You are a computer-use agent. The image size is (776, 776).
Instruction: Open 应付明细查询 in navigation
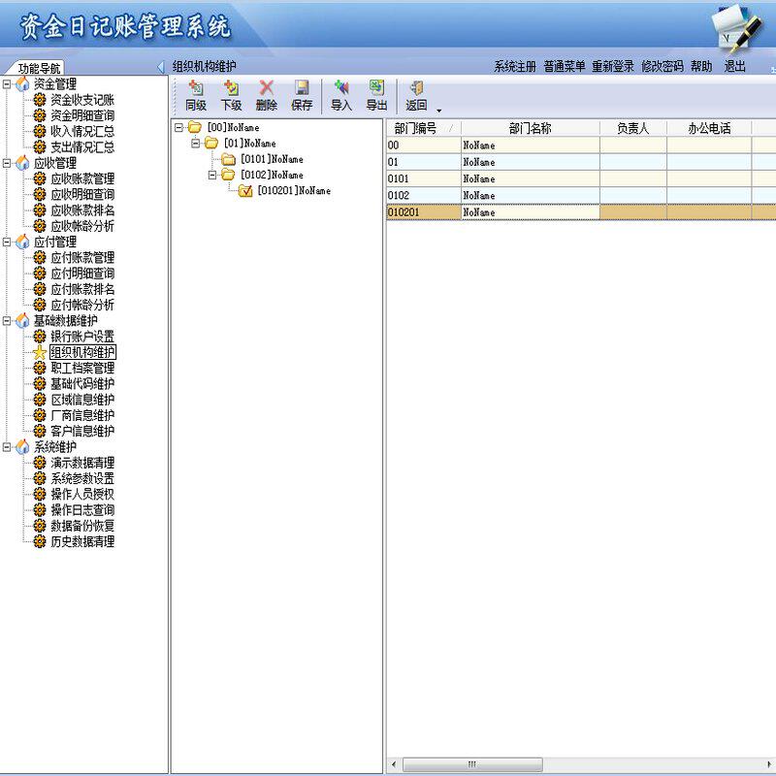82,274
